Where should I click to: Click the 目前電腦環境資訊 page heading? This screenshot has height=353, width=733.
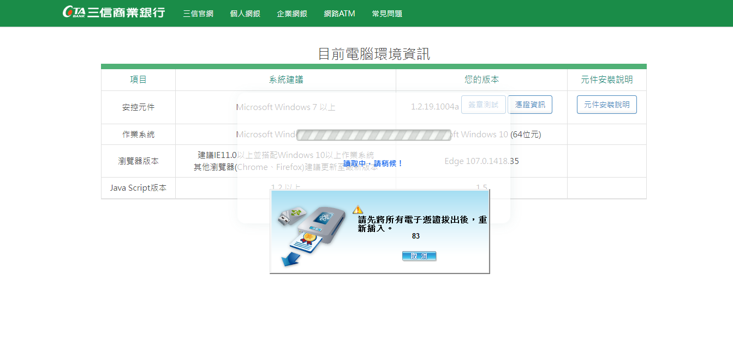(374, 54)
